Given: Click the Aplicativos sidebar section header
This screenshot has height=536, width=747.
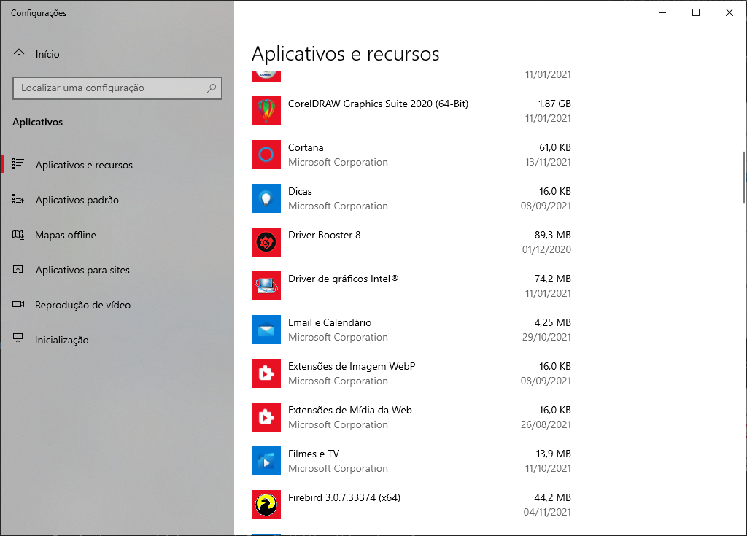Looking at the screenshot, I should pyautogui.click(x=38, y=122).
